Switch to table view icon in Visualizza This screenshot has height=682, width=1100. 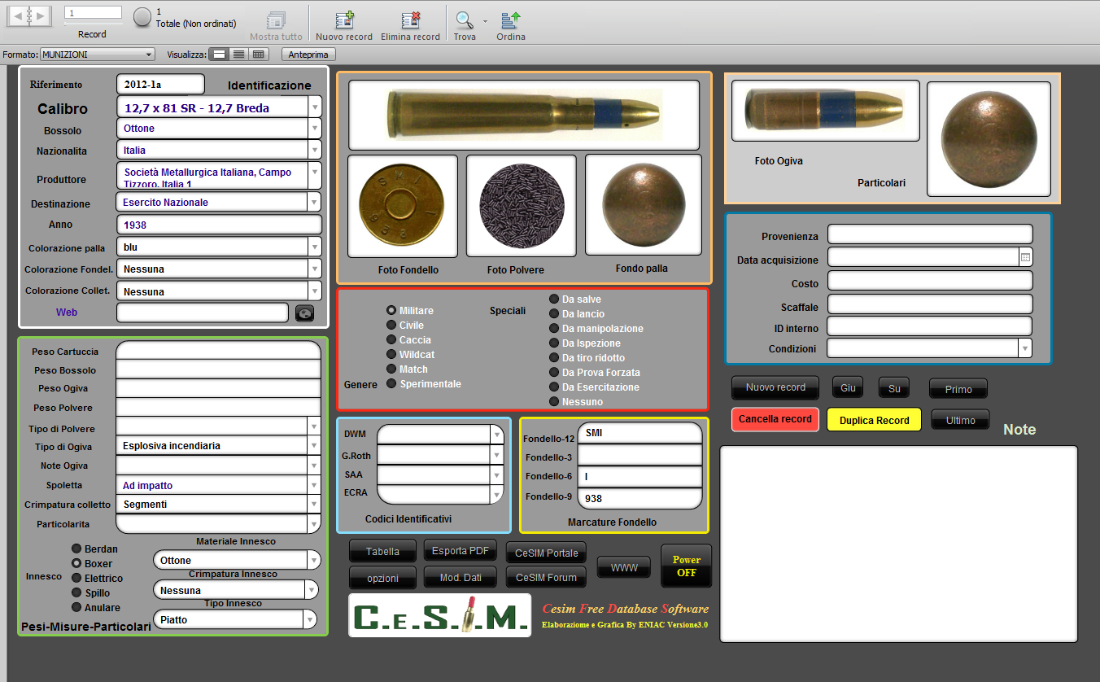pos(259,55)
